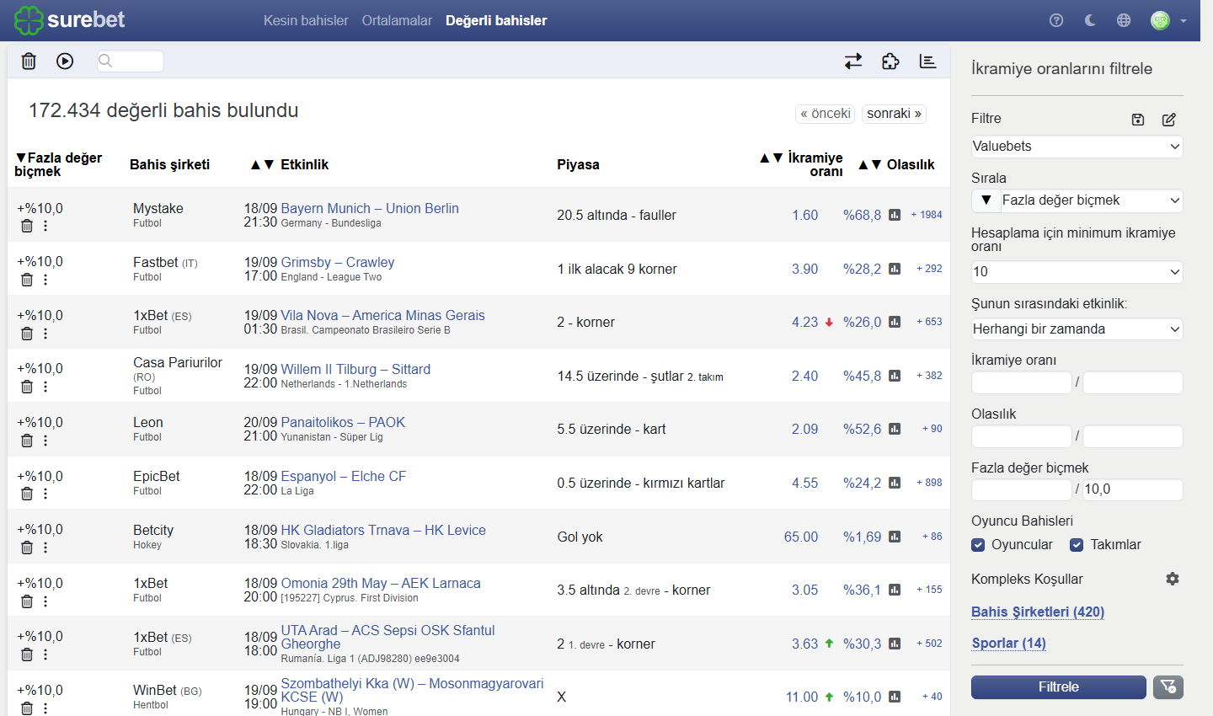Open the puzzle piece extension icon
This screenshot has width=1213, height=716.
pos(890,61)
